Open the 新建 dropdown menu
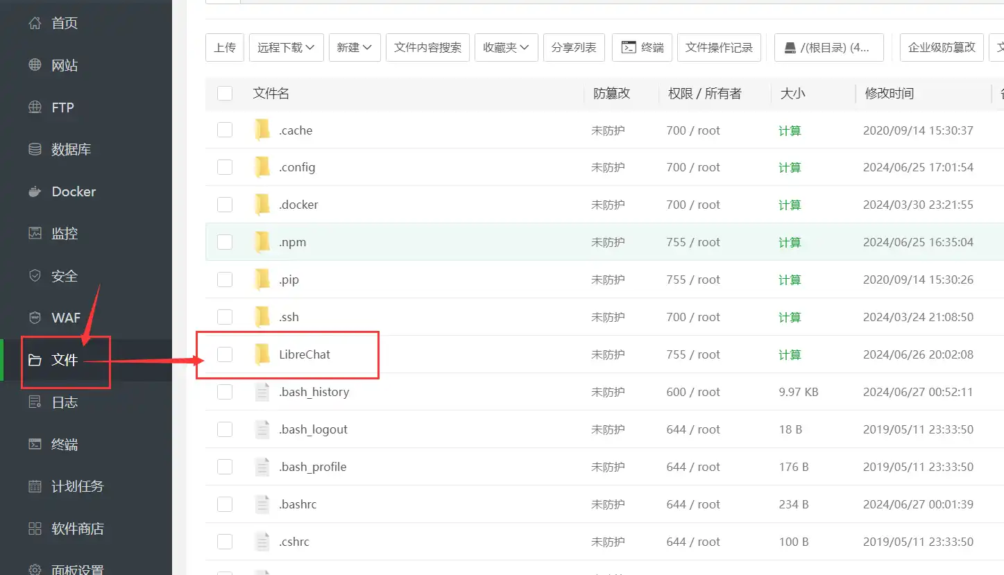This screenshot has width=1004, height=575. pos(354,47)
